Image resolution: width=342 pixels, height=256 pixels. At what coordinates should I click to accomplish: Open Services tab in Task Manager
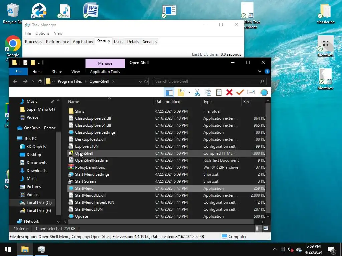[150, 42]
